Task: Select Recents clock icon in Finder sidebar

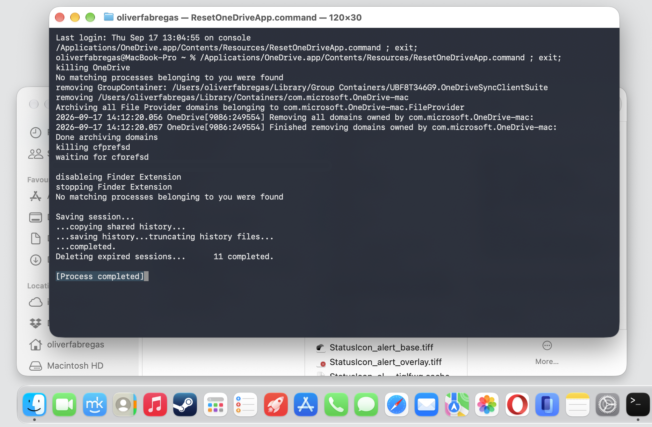Action: click(36, 133)
